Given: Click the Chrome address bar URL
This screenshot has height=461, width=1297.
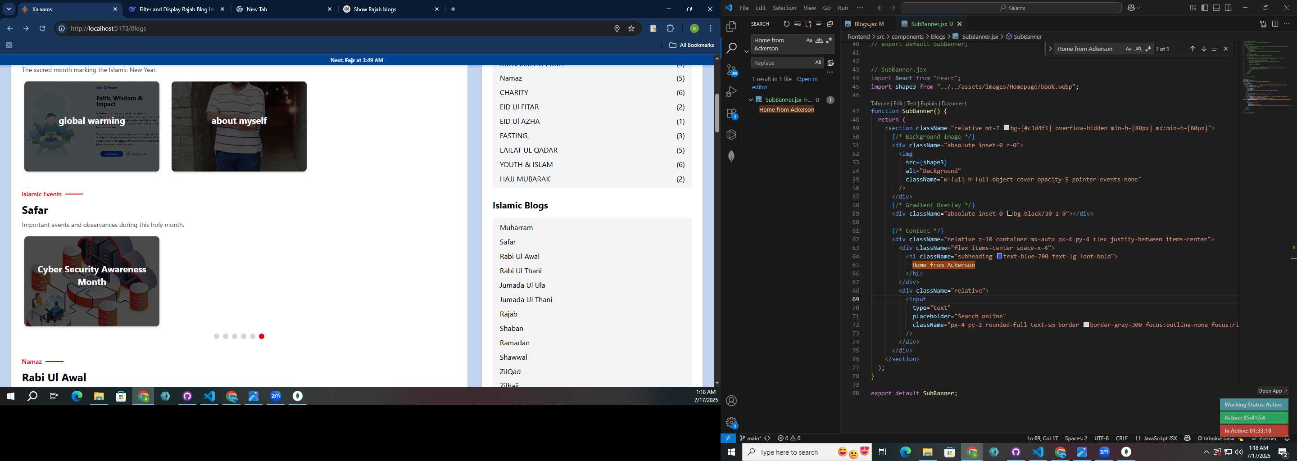Looking at the screenshot, I should pos(108,29).
